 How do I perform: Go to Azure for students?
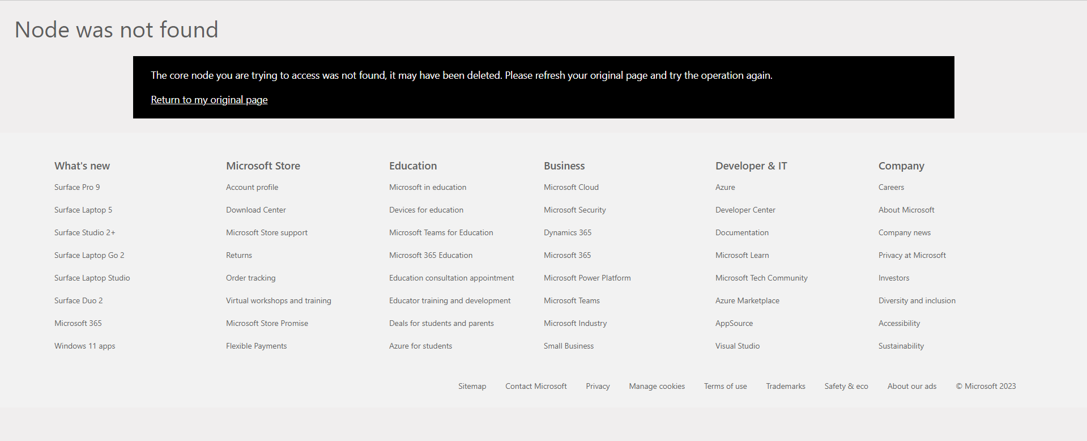coord(421,346)
